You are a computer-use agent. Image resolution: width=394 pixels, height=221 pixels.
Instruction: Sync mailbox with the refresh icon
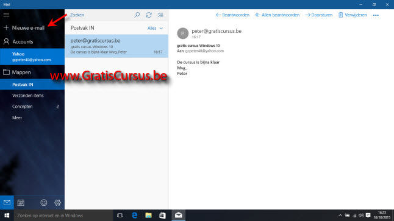click(x=149, y=15)
